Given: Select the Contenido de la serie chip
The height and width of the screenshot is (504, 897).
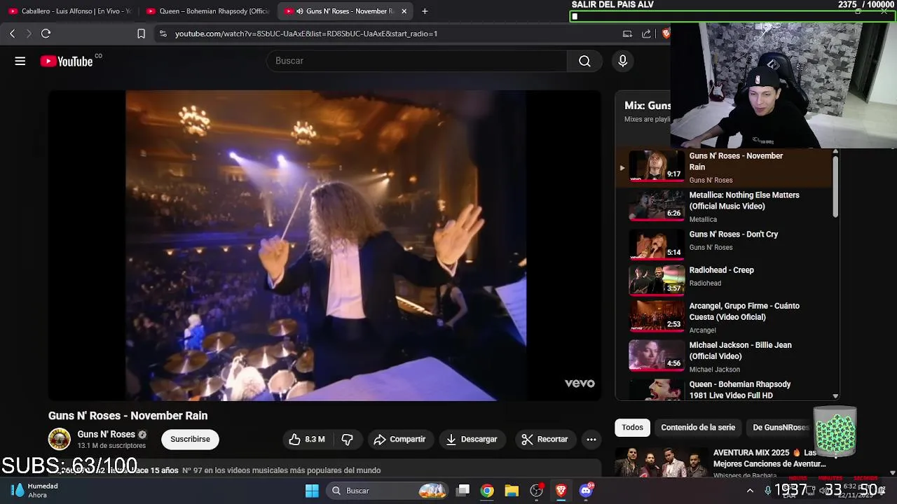Looking at the screenshot, I should 698,428.
